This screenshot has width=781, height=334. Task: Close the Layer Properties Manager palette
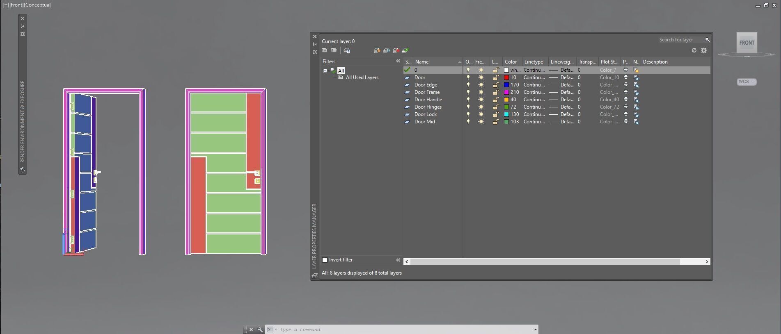point(315,36)
